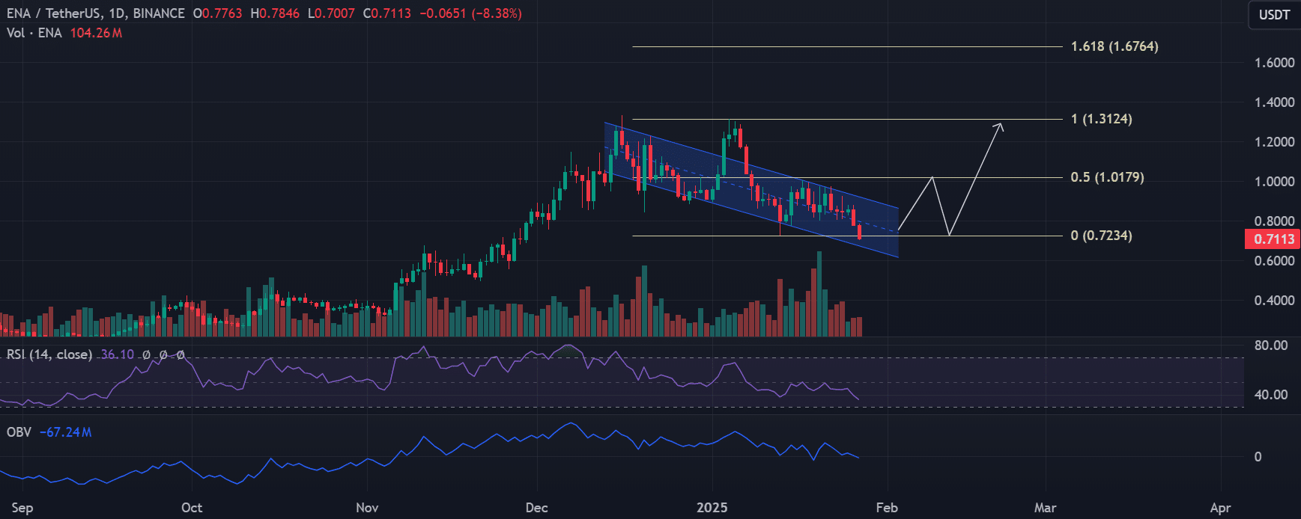This screenshot has height=519, width=1301.
Task: Click the ENA / TetherUS symbol title
Action: coord(95,13)
